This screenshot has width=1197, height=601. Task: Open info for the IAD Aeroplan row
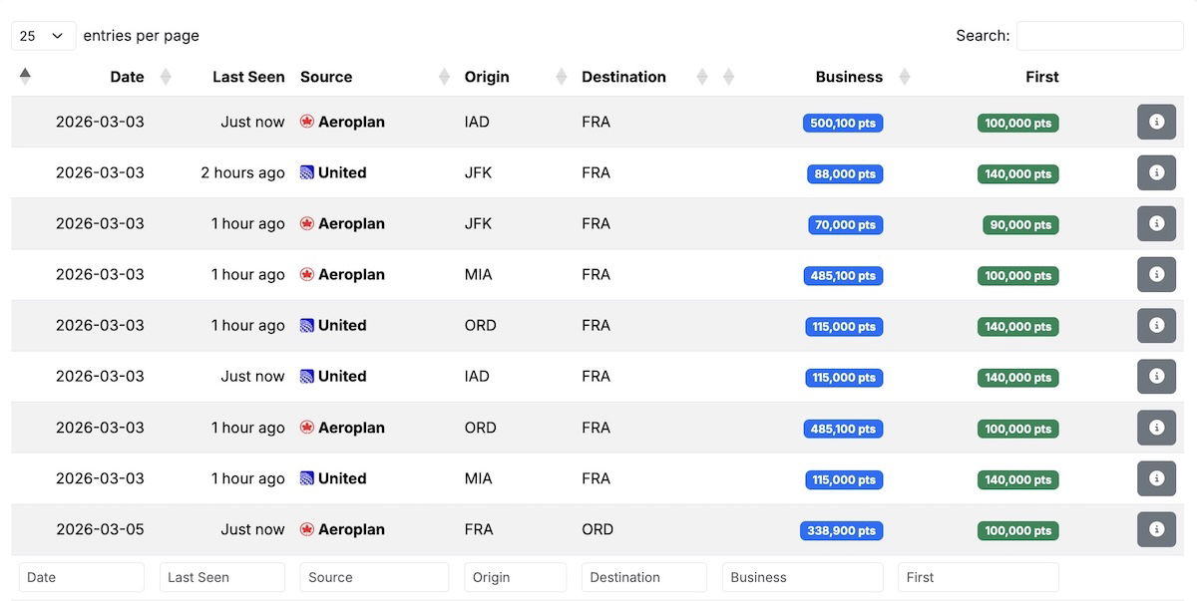[1156, 122]
